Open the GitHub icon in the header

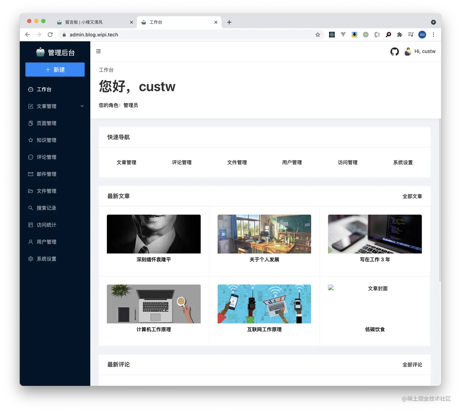pyautogui.click(x=395, y=51)
